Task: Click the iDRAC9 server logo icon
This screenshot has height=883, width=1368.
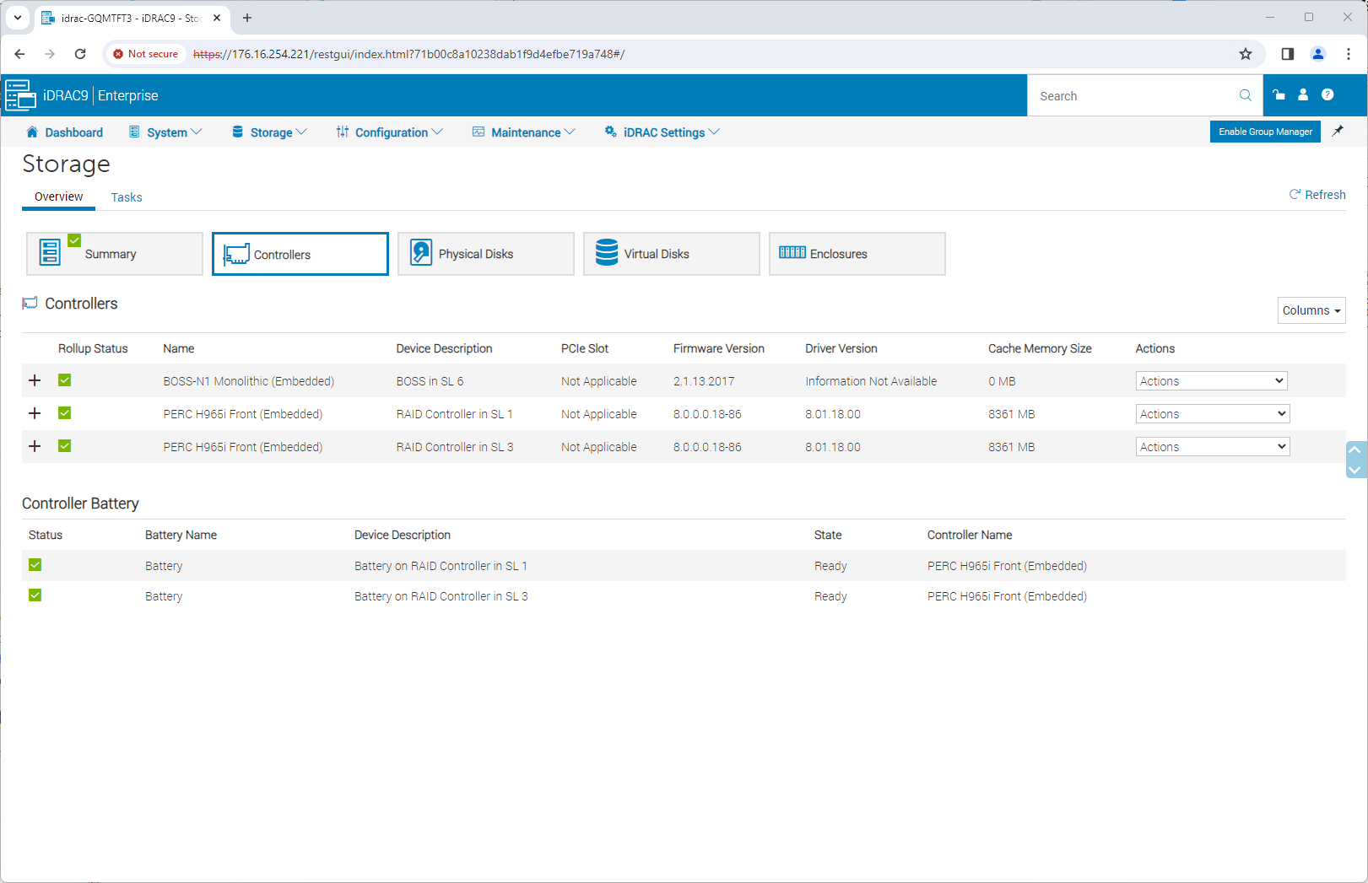Action: (20, 95)
